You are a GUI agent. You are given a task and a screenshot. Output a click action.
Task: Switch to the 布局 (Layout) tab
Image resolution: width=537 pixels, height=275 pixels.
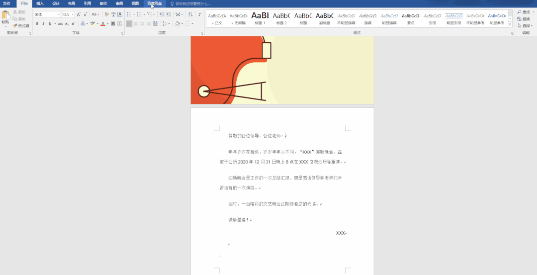pyautogui.click(x=71, y=3)
